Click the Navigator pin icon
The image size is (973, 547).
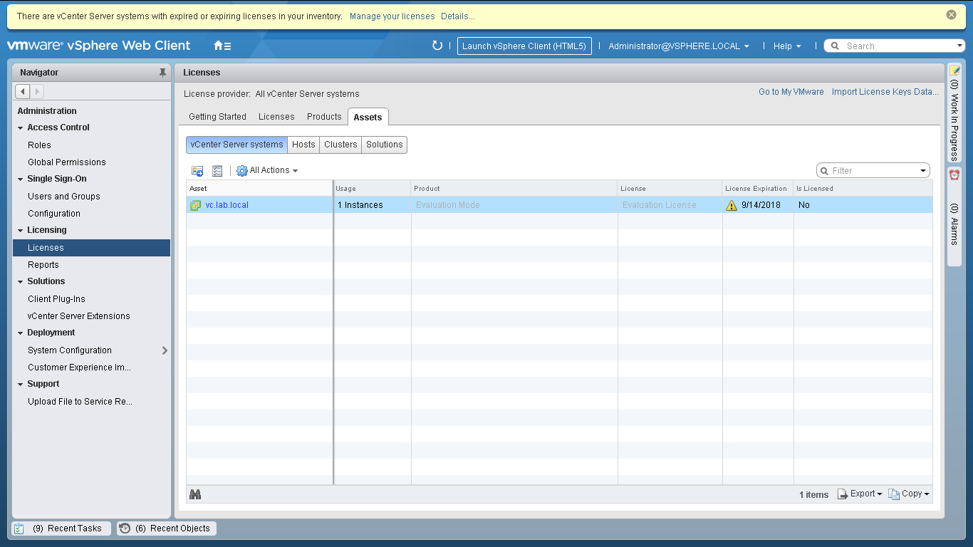[x=162, y=73]
